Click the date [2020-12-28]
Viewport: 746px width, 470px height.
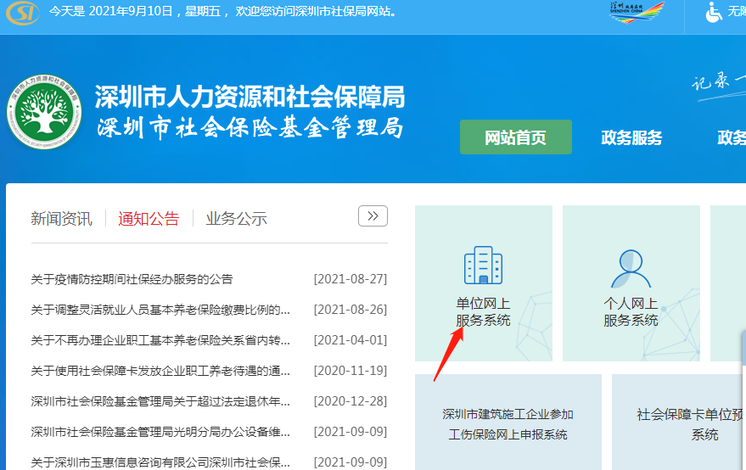tap(351, 401)
